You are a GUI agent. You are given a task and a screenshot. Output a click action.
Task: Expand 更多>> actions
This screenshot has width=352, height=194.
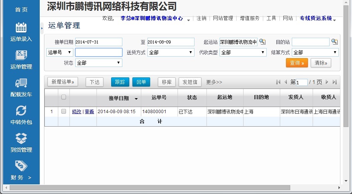(214, 82)
